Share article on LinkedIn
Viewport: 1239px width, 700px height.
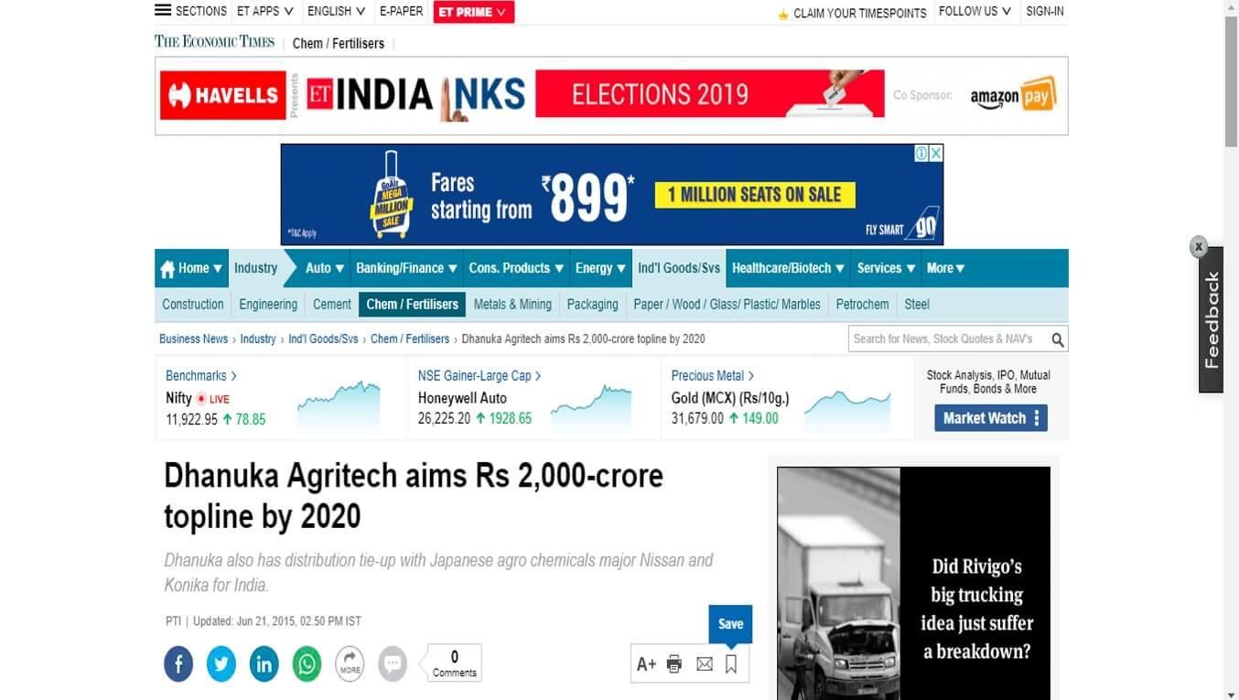coord(264,663)
